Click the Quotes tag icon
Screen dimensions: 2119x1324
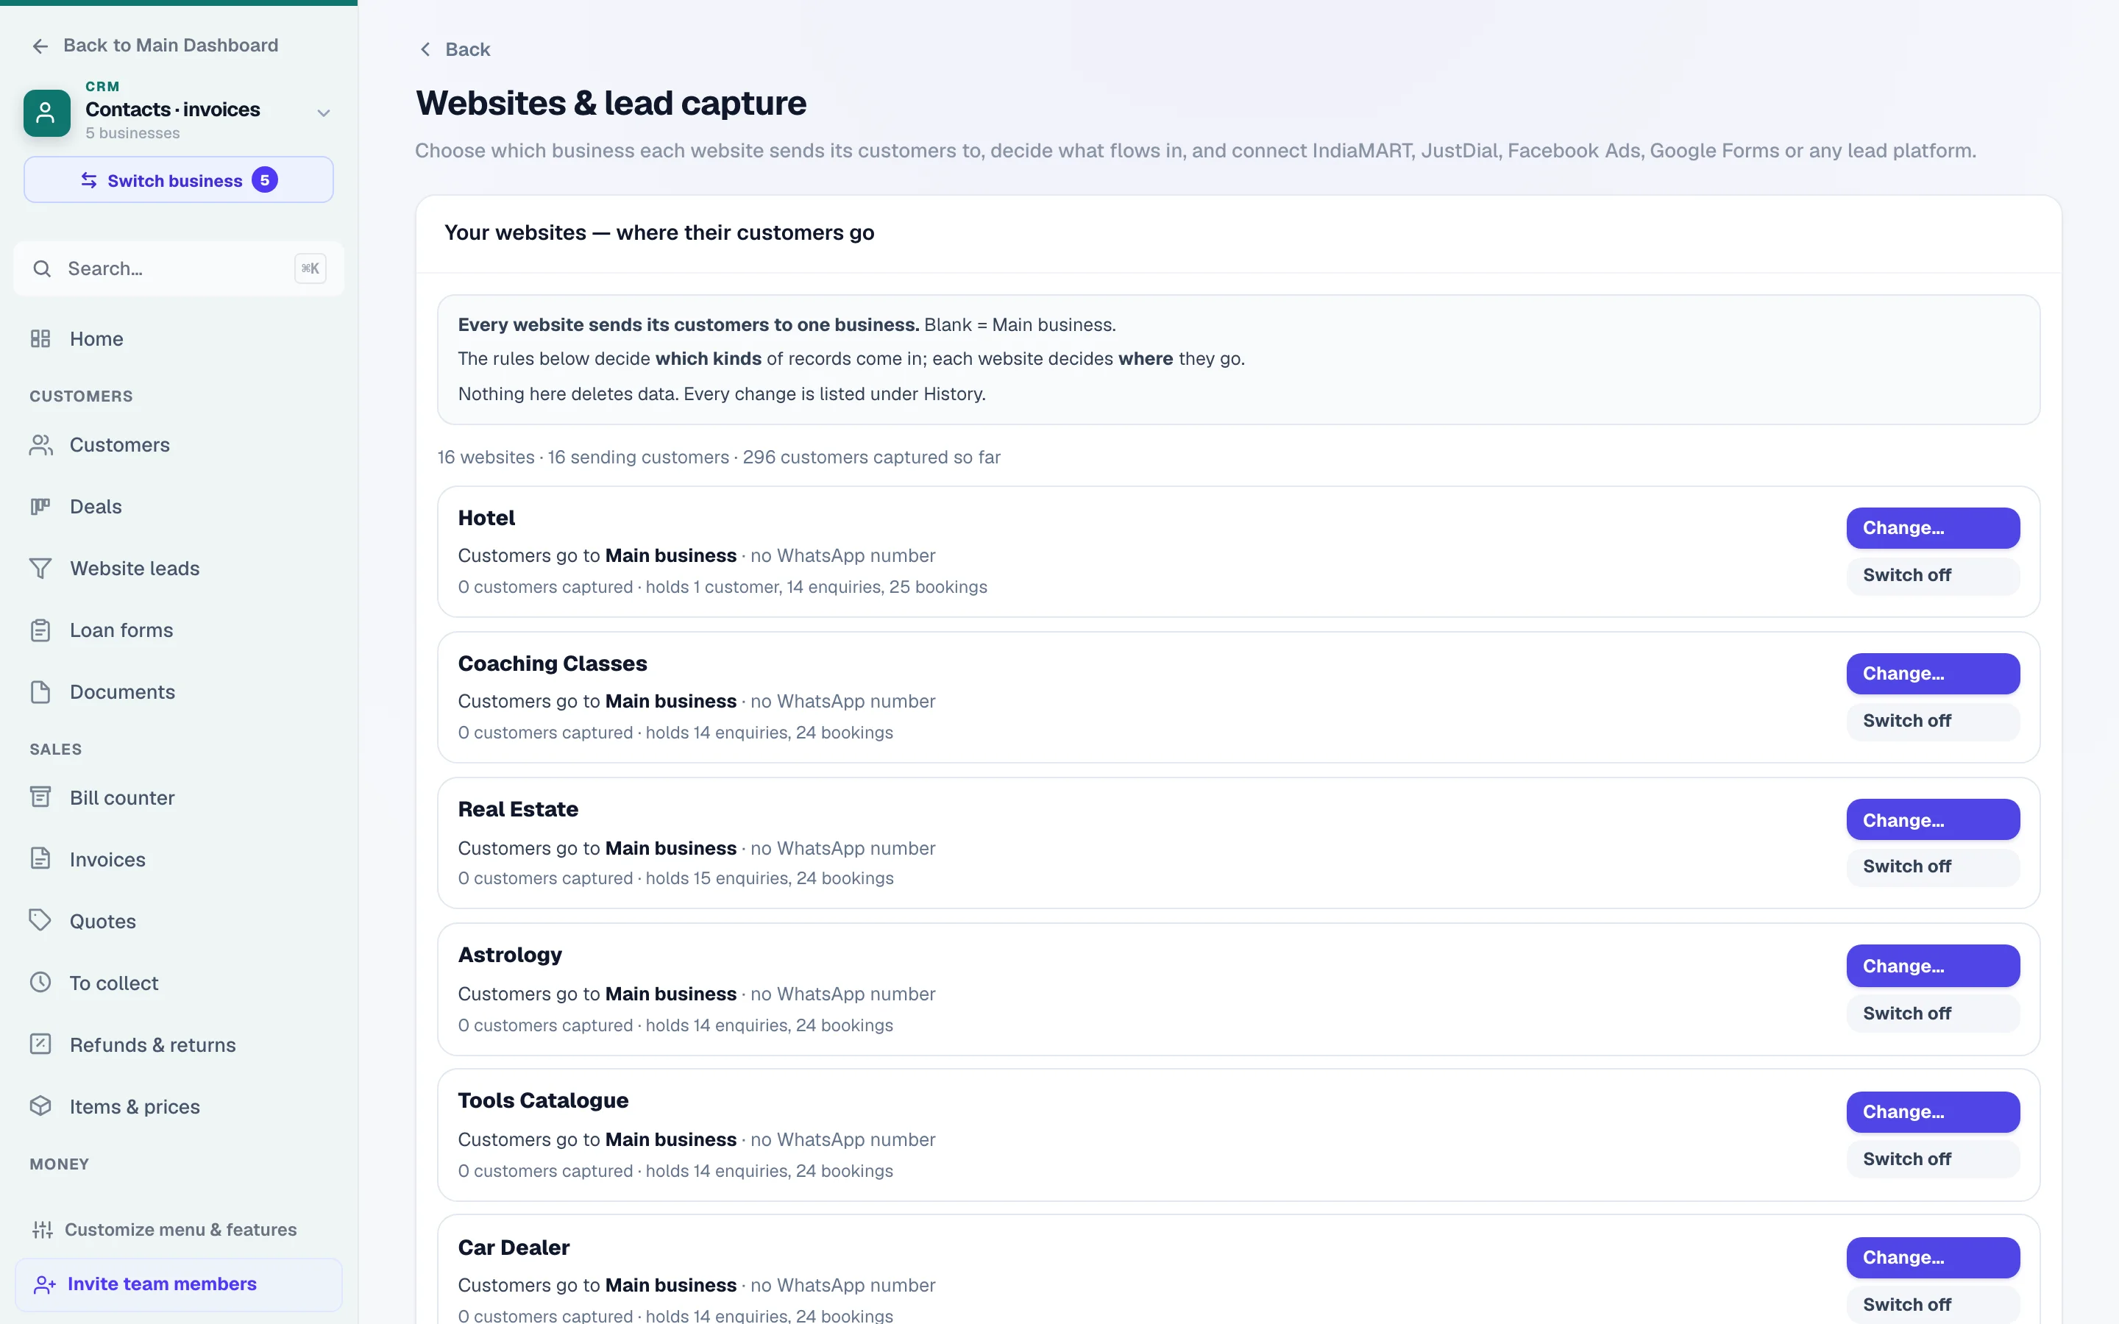(40, 920)
